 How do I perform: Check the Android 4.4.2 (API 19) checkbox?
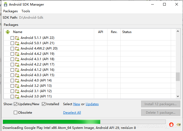(12, 54)
